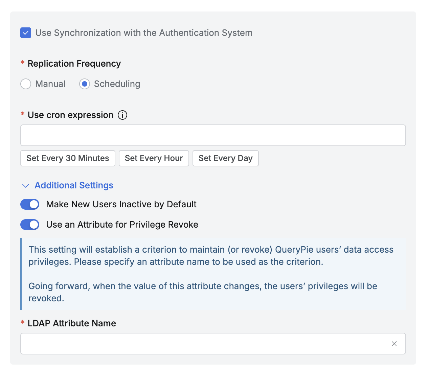Click the LDAP Attribute Name field label

[72, 323]
